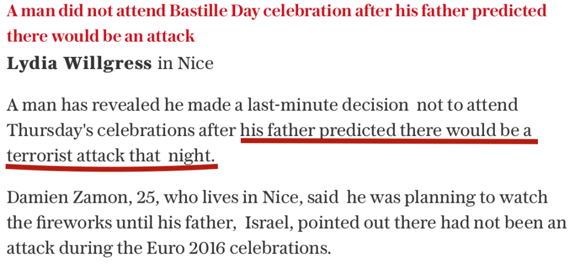Viewport: 575px width, 268px height.
Task: Click the author name Lydia Willgress
Action: click(x=79, y=63)
